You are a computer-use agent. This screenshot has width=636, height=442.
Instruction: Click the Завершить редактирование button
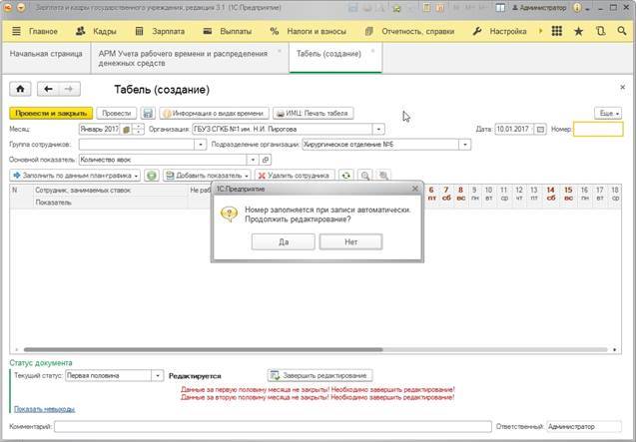[319, 375]
